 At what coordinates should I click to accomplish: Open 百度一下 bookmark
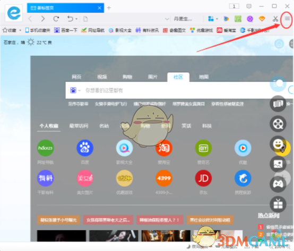(66, 30)
